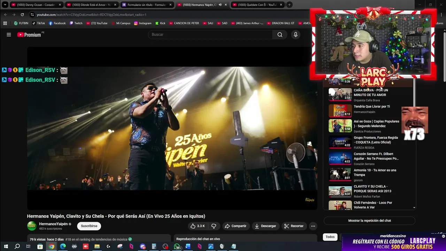Select the Todos filter chip
The image size is (446, 251).
point(330,237)
